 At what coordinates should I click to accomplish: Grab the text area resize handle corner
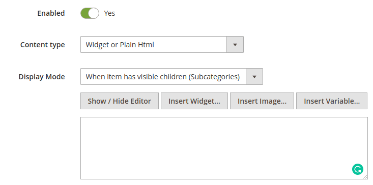point(365,177)
